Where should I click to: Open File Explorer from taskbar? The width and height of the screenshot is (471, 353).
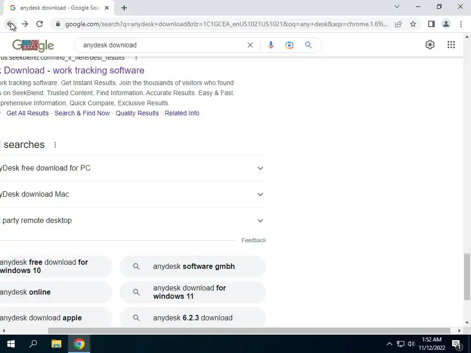(x=56, y=344)
